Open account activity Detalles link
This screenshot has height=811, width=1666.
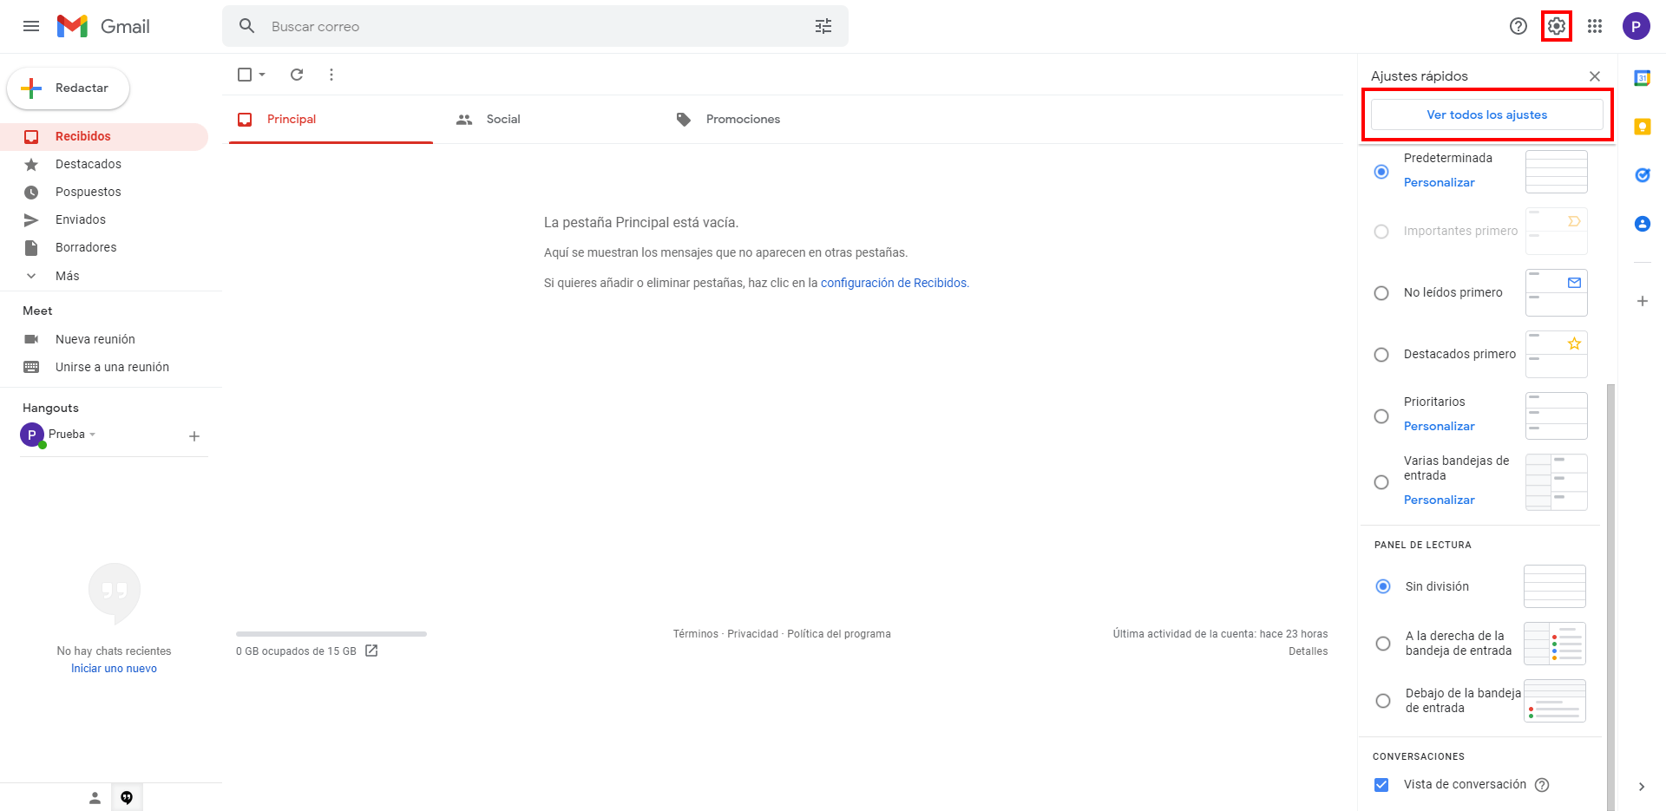(1308, 651)
